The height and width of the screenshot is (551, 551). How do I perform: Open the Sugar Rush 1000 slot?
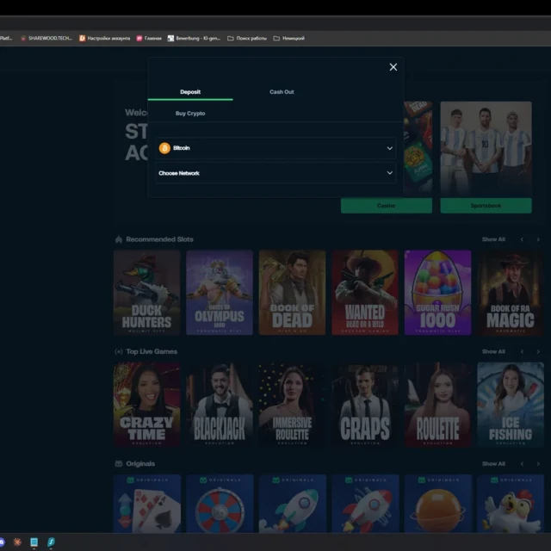click(437, 293)
